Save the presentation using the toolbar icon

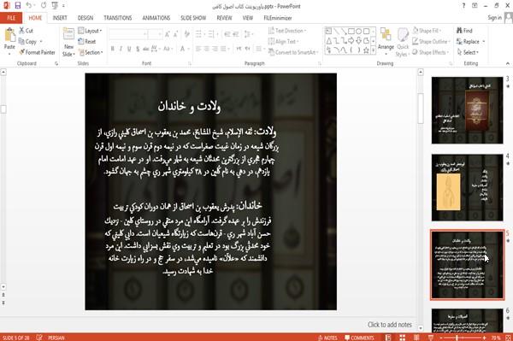pos(18,6)
